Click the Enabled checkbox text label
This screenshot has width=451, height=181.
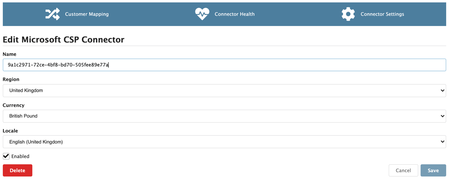click(x=20, y=156)
